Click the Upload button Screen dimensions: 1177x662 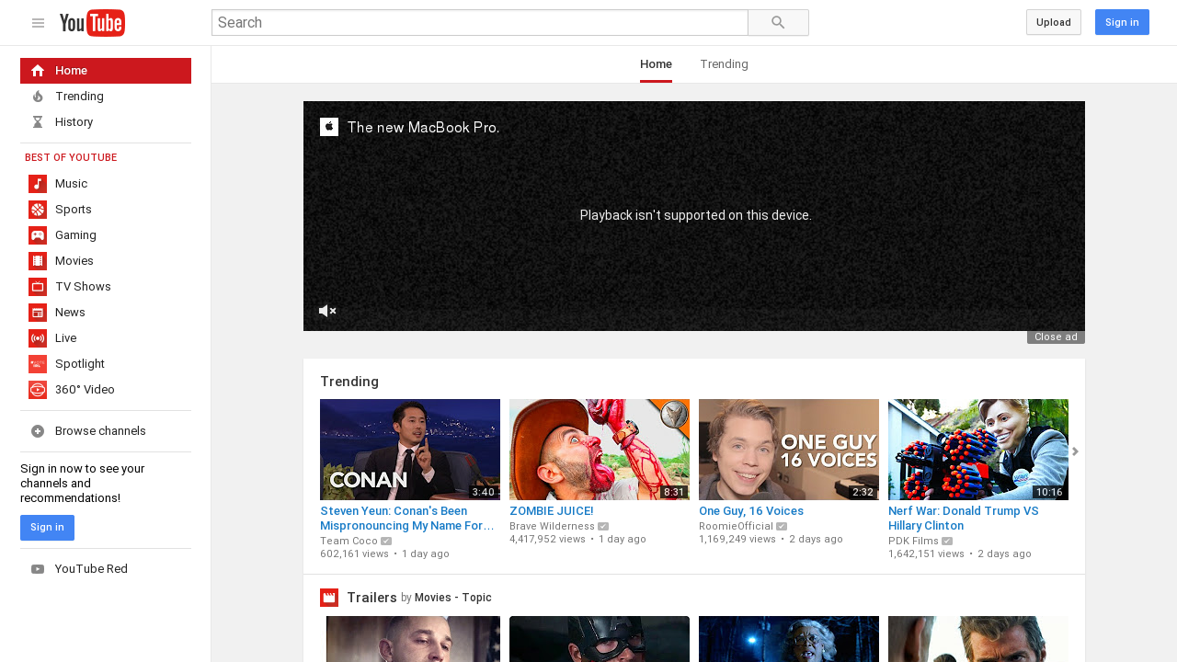pos(1053,22)
